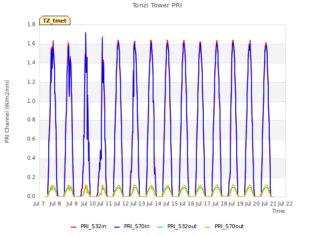Image resolution: width=315 pixels, height=236 pixels.
Task: Click the 0.0 y-axis tick label
Action: [31, 197]
